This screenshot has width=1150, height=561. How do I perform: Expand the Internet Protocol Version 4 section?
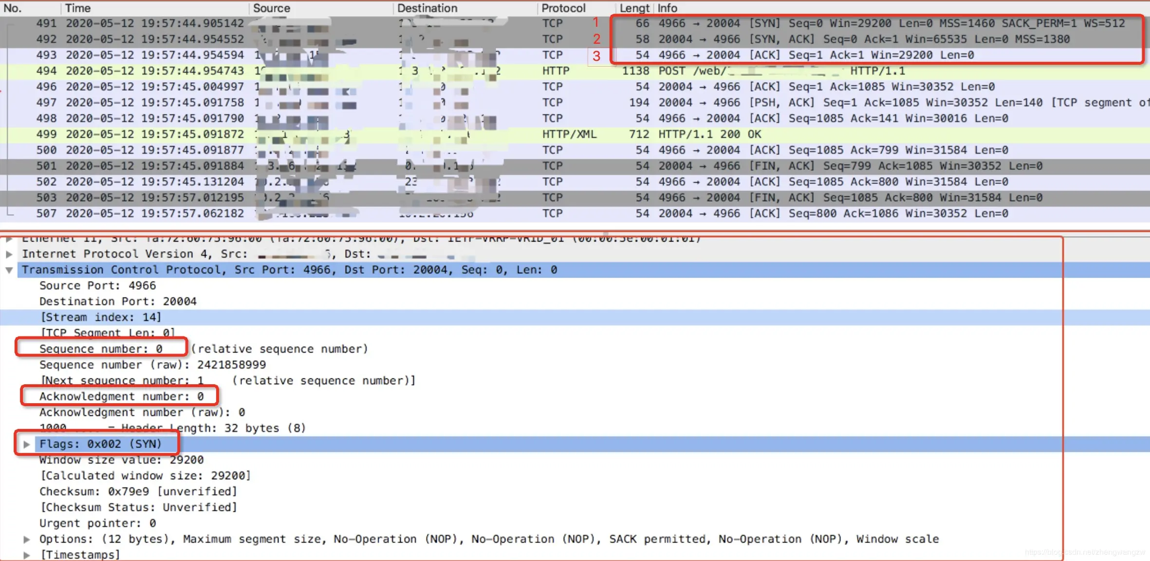click(9, 254)
